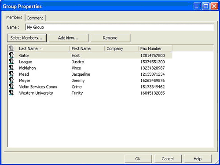Sort by the First Name column header

pyautogui.click(x=87, y=48)
